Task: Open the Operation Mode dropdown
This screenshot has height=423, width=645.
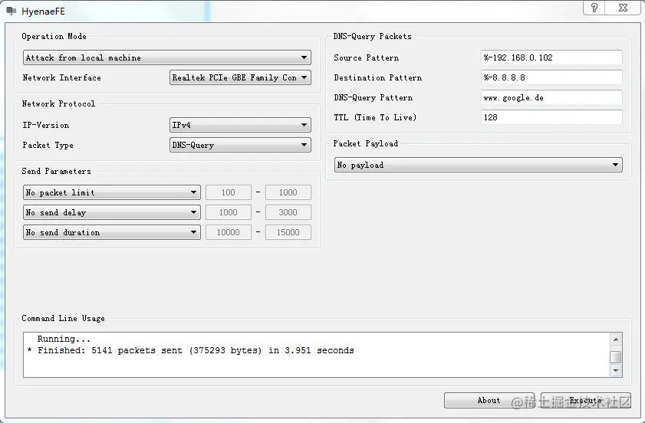Action: click(x=166, y=57)
